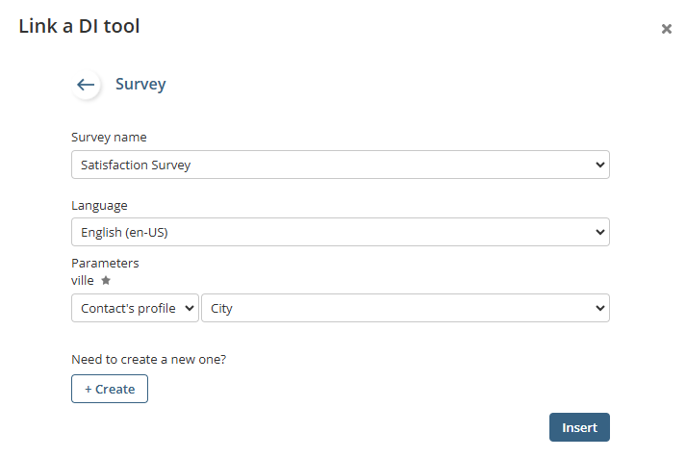The image size is (686, 458).
Task: Click the star icon beside ville
Action: [x=106, y=281]
